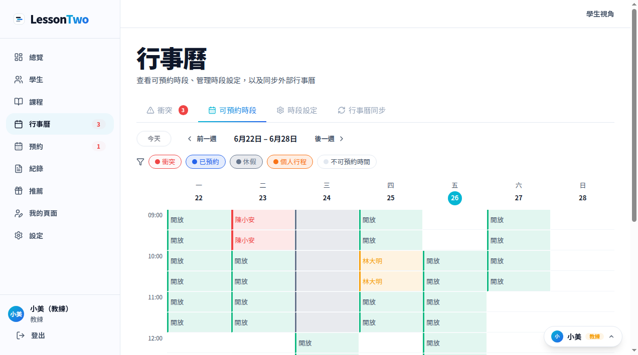This screenshot has height=355, width=638.
Task: Click the 今天 button
Action: [154, 139]
